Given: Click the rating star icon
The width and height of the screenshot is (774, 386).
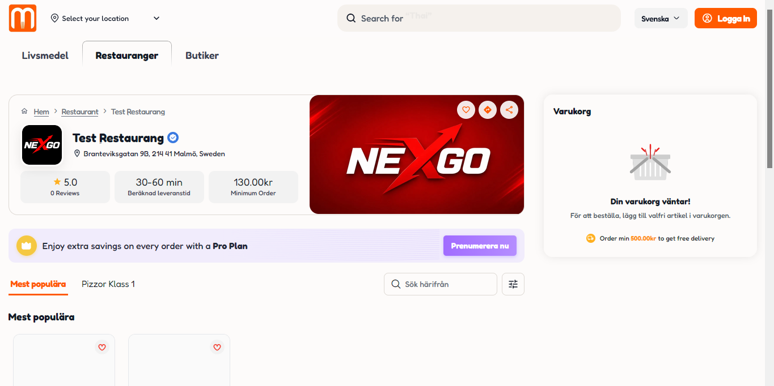Looking at the screenshot, I should pos(57,182).
